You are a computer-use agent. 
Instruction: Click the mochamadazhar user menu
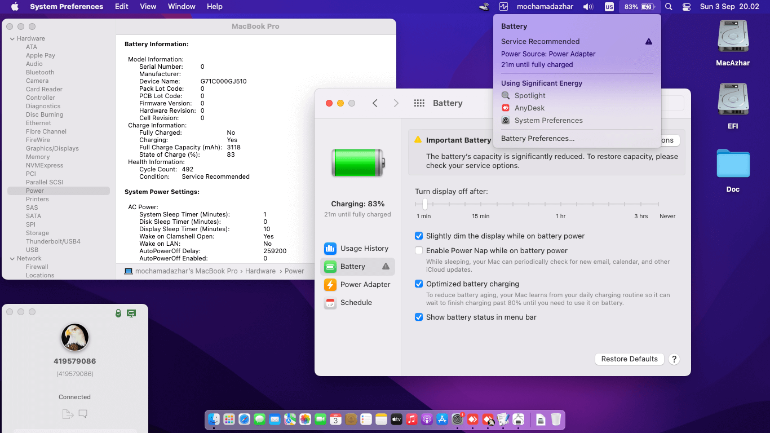tap(546, 7)
